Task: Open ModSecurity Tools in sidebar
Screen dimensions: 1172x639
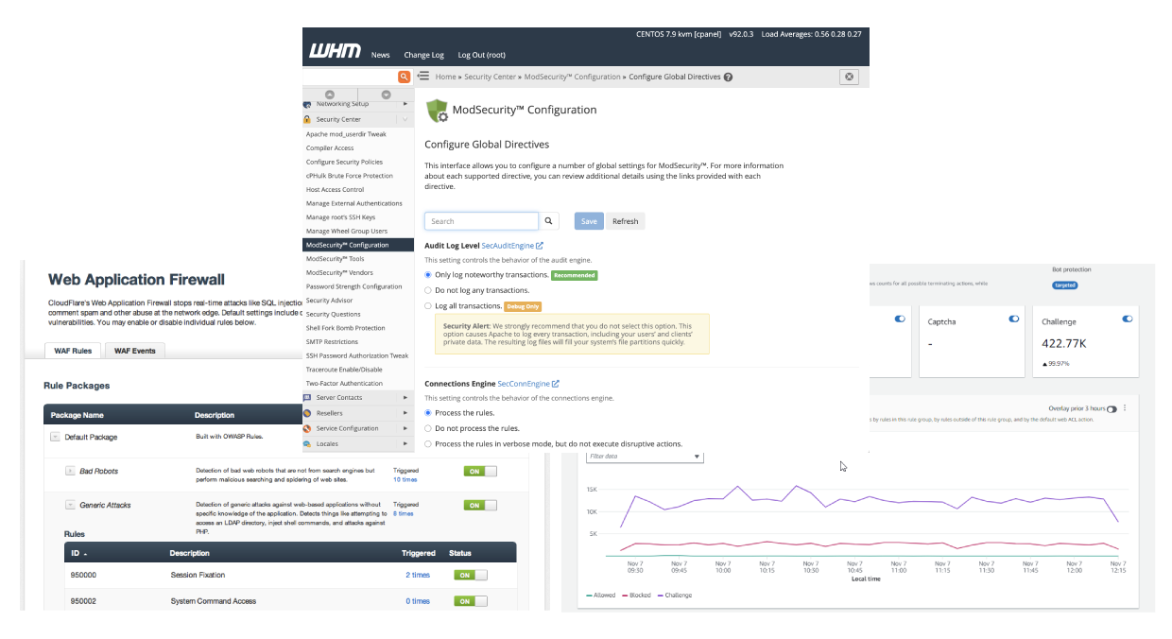Action: tap(335, 259)
